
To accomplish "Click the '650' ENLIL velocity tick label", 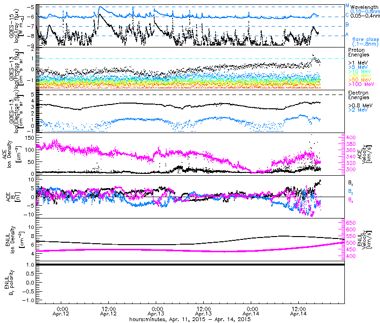I will tap(351, 223).
